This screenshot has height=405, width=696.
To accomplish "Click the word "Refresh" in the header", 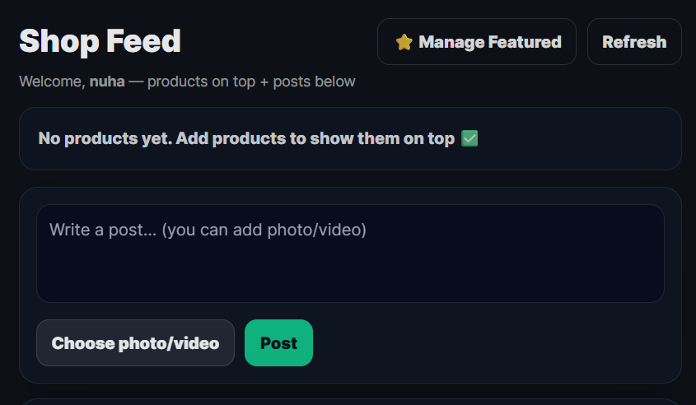I will point(634,42).
